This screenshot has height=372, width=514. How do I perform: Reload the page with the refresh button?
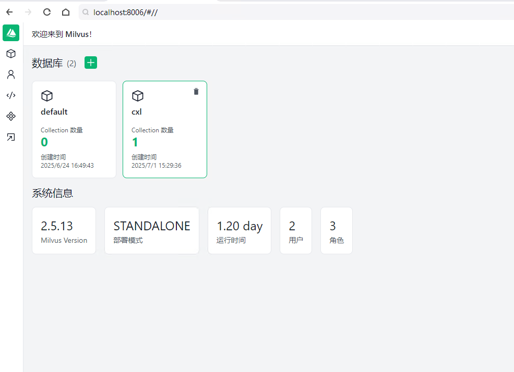[47, 12]
